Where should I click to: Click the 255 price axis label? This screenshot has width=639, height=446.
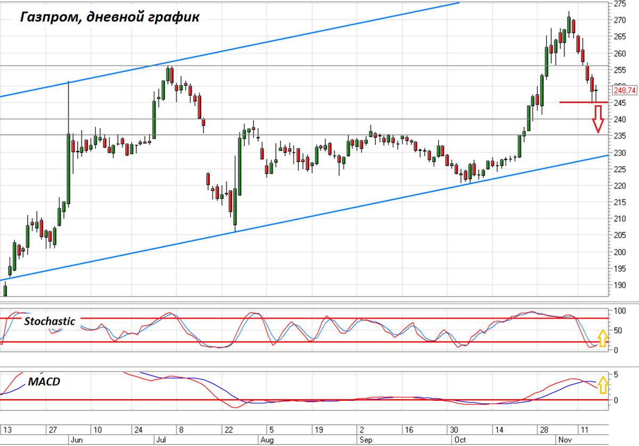point(619,70)
